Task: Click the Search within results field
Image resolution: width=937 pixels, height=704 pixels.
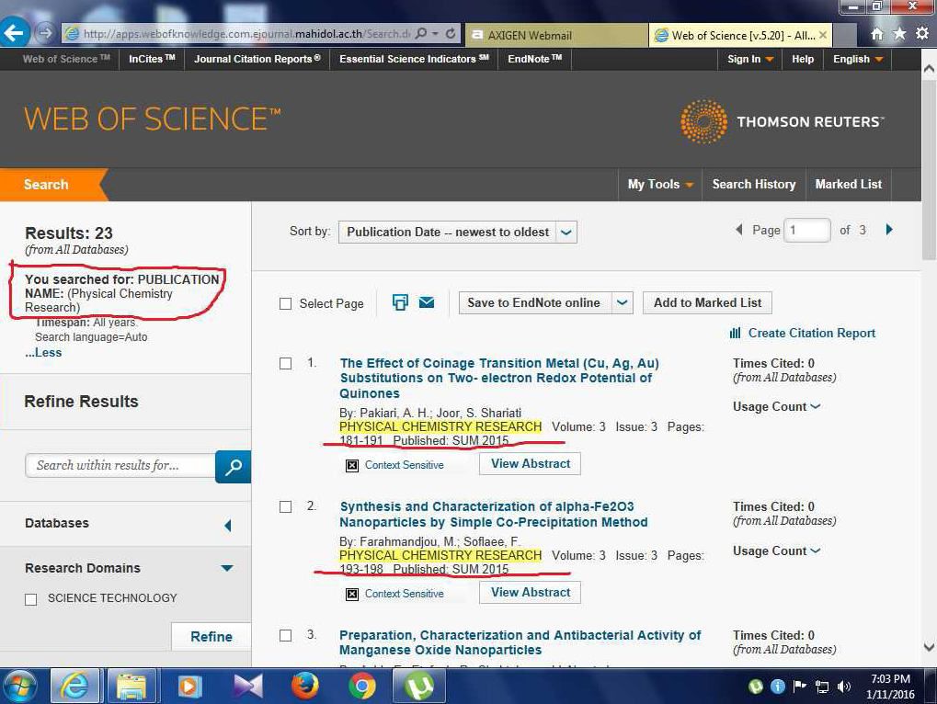Action: coord(120,465)
